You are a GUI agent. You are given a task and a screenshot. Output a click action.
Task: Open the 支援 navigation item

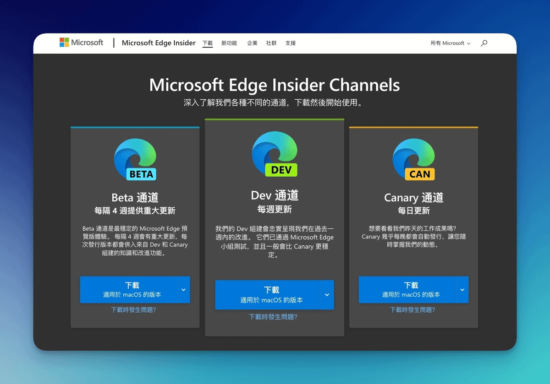click(291, 43)
